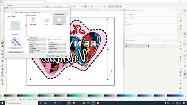Click the left arrow beside preset list

click(x=25, y=25)
